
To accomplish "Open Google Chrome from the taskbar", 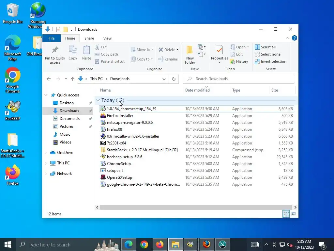I will click(144, 244).
